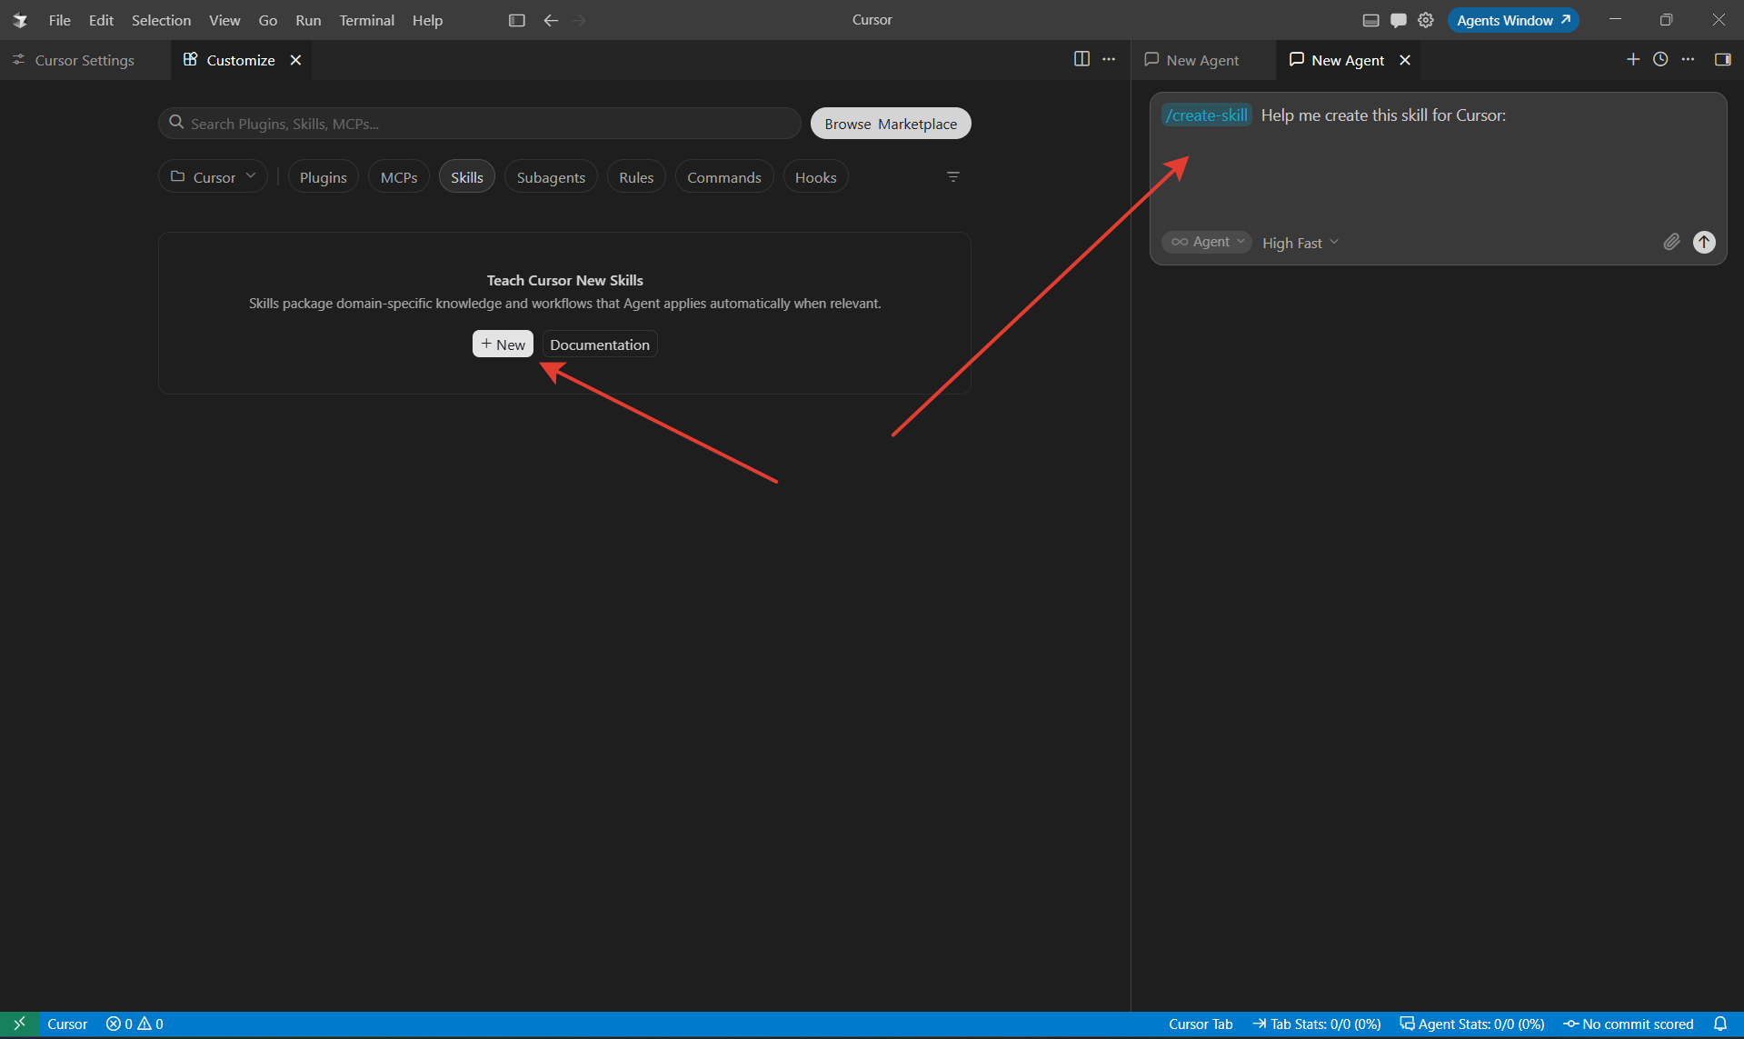Click No commit scored status entry
The width and height of the screenshot is (1744, 1039).
(x=1629, y=1024)
